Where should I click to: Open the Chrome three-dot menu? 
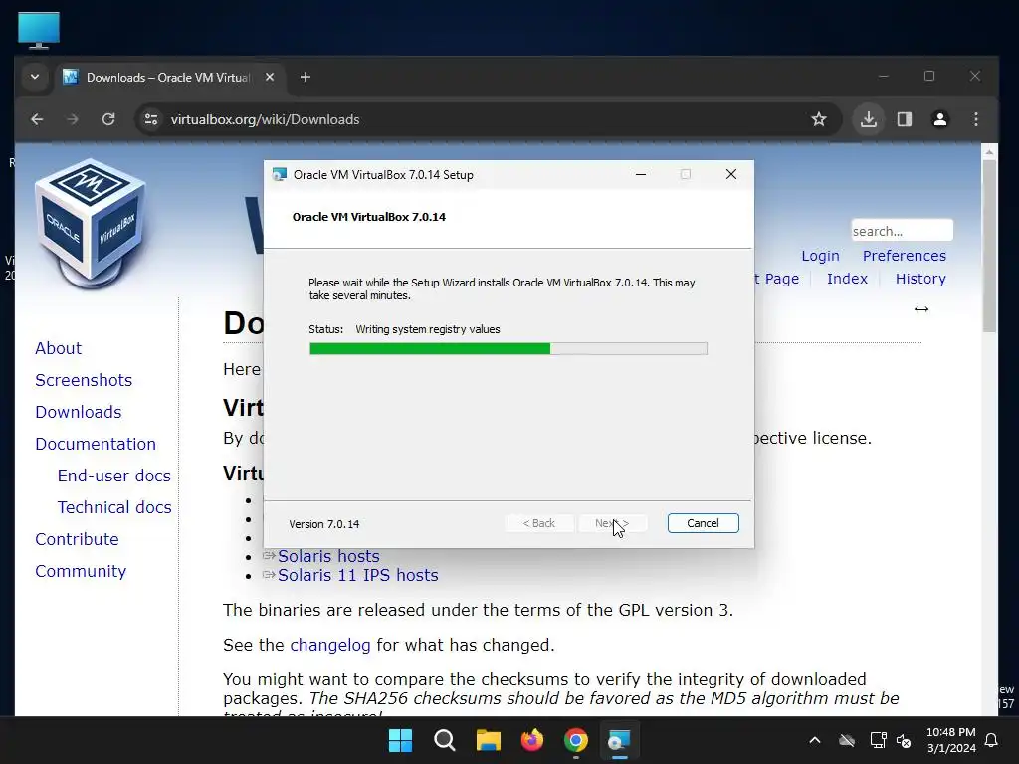pyautogui.click(x=976, y=119)
